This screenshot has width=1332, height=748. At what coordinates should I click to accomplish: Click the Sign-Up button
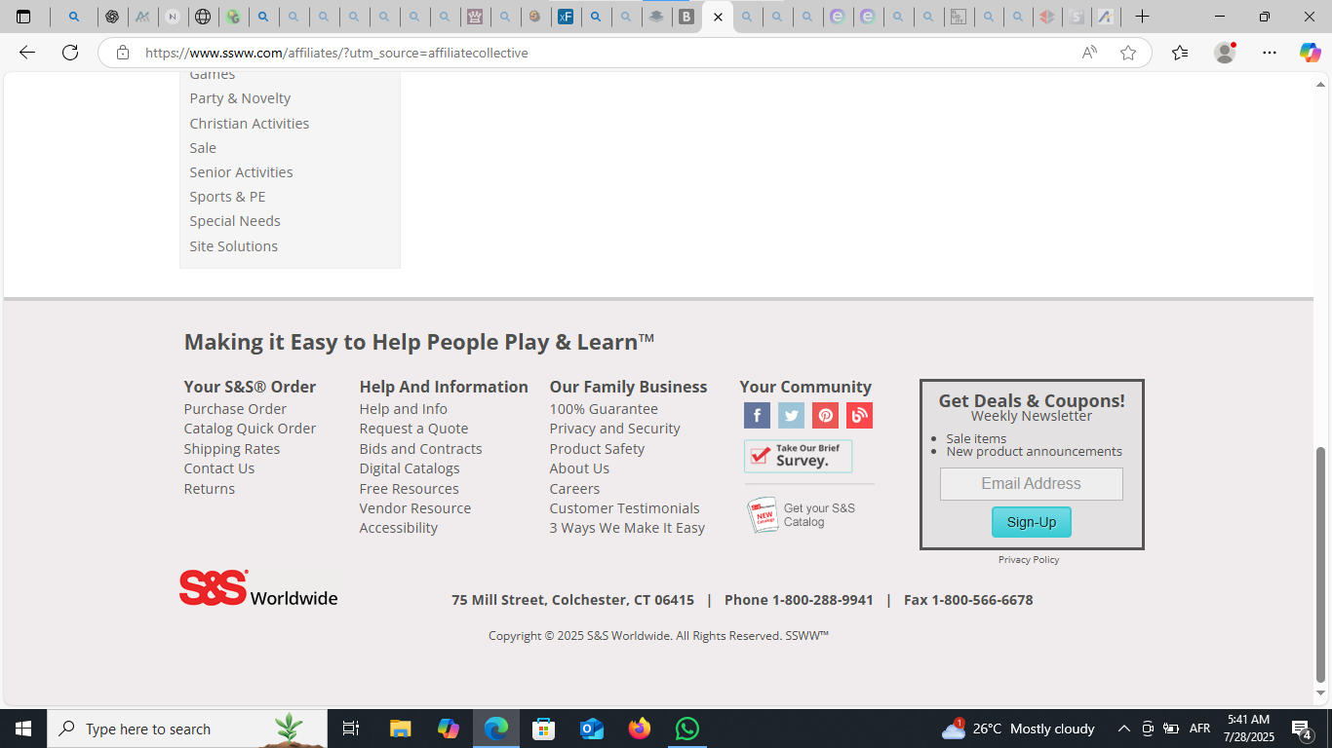[x=1031, y=522]
